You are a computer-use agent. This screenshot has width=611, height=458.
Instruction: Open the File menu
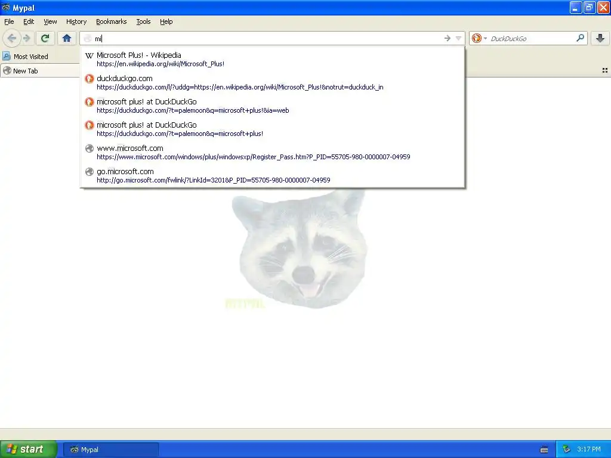pyautogui.click(x=9, y=21)
